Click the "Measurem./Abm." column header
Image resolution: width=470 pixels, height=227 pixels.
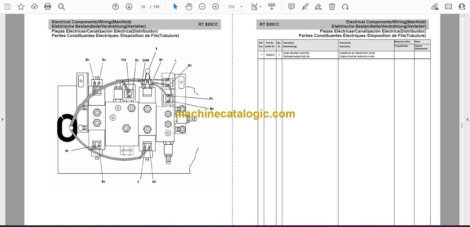[403, 42]
